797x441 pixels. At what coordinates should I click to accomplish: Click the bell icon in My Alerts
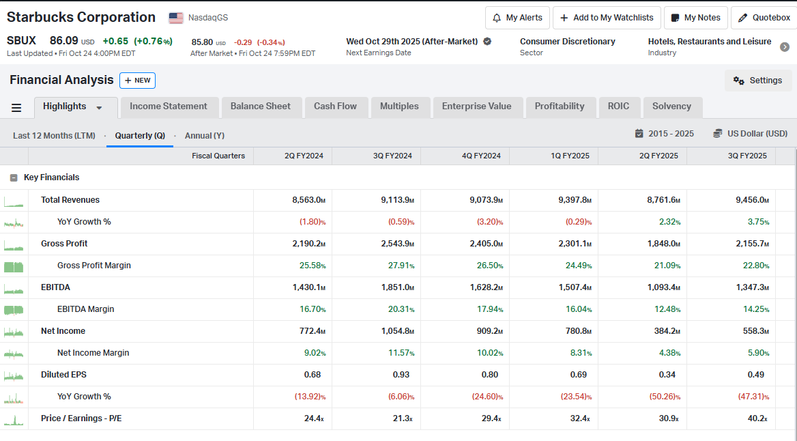tap(497, 18)
